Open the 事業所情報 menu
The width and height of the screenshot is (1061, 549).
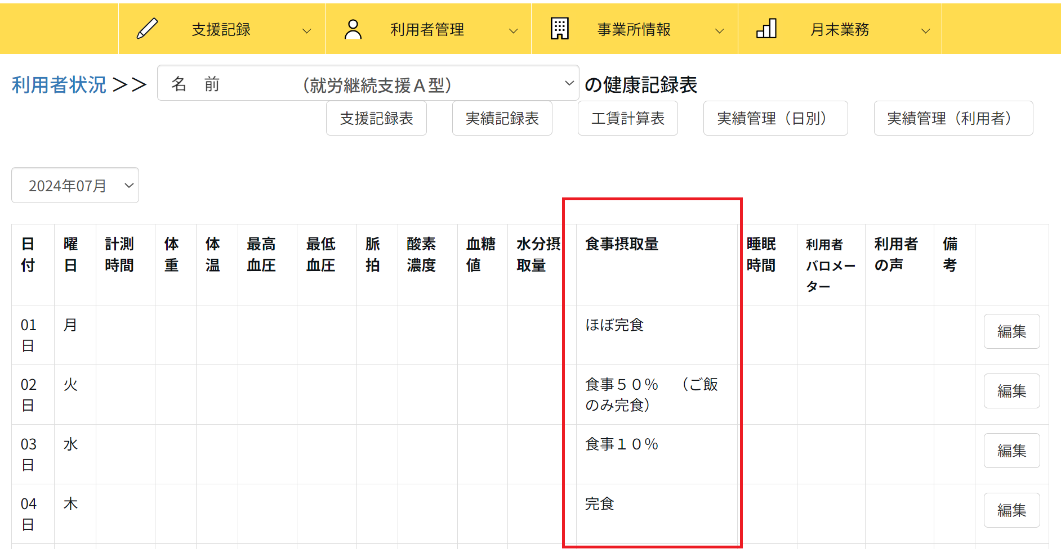pos(634,29)
